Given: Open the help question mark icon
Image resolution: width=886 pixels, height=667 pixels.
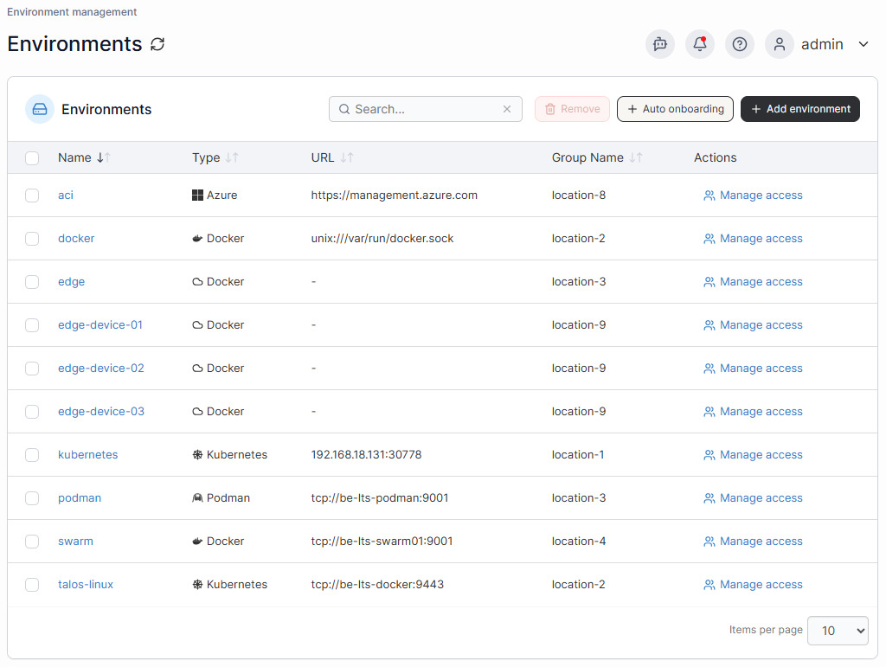Looking at the screenshot, I should point(740,44).
